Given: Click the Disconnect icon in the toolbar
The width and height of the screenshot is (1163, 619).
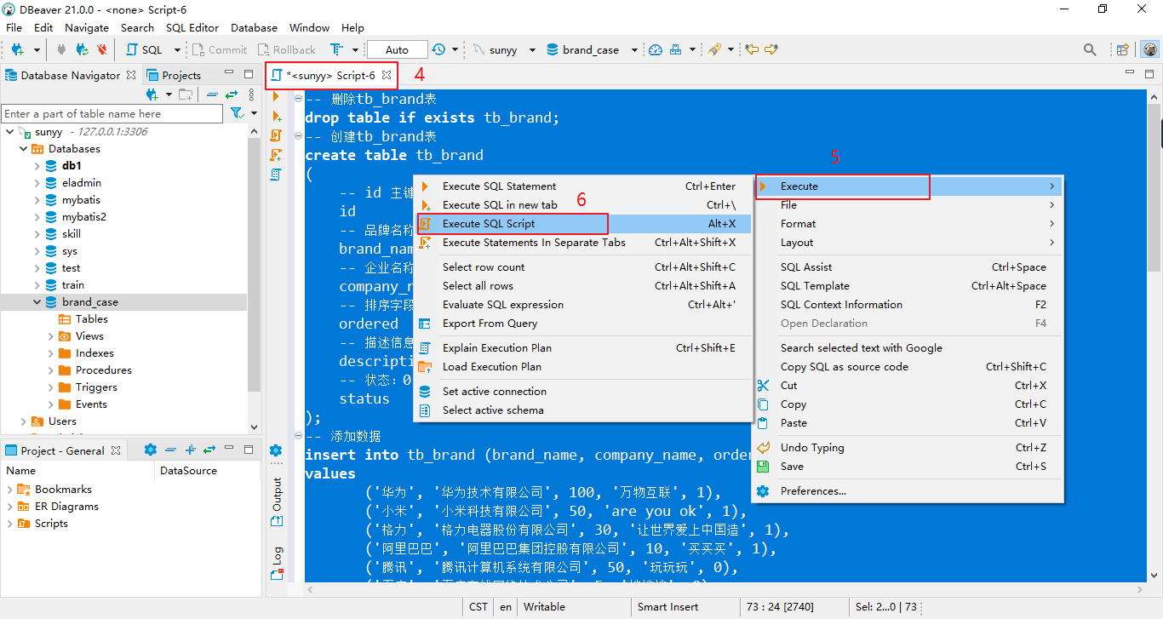Looking at the screenshot, I should 102,50.
